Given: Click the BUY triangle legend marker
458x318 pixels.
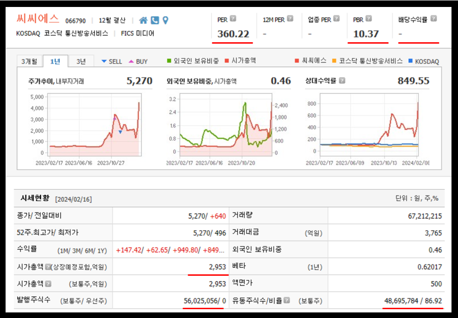Looking at the screenshot, I should pos(131,61).
